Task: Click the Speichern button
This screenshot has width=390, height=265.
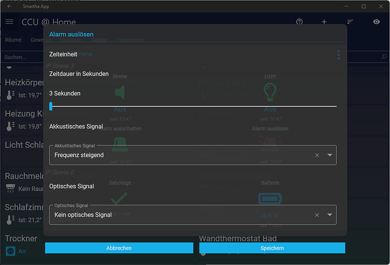Action: [x=272, y=248]
